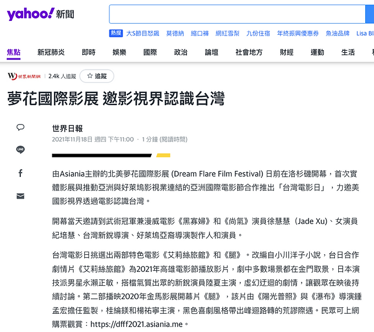The height and width of the screenshot is (332, 374).
Task: Open trending topic 九份住宿
Action: pyautogui.click(x=258, y=33)
